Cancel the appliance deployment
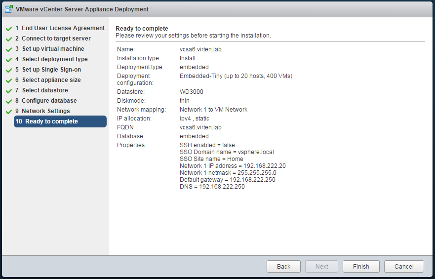Screen dimensions: 435x279 pos(404,267)
